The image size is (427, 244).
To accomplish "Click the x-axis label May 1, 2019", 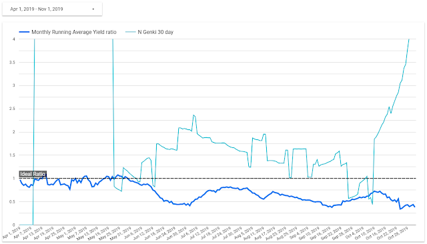I will 66,233.
